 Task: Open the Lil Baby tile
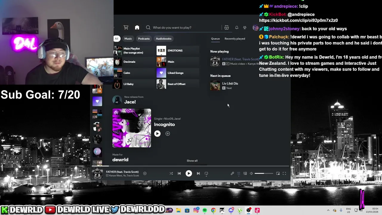tap(134, 84)
